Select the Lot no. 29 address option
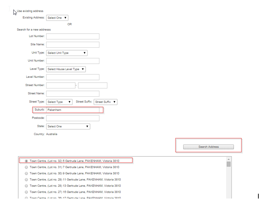The height and width of the screenshot is (203, 259). click(26, 180)
